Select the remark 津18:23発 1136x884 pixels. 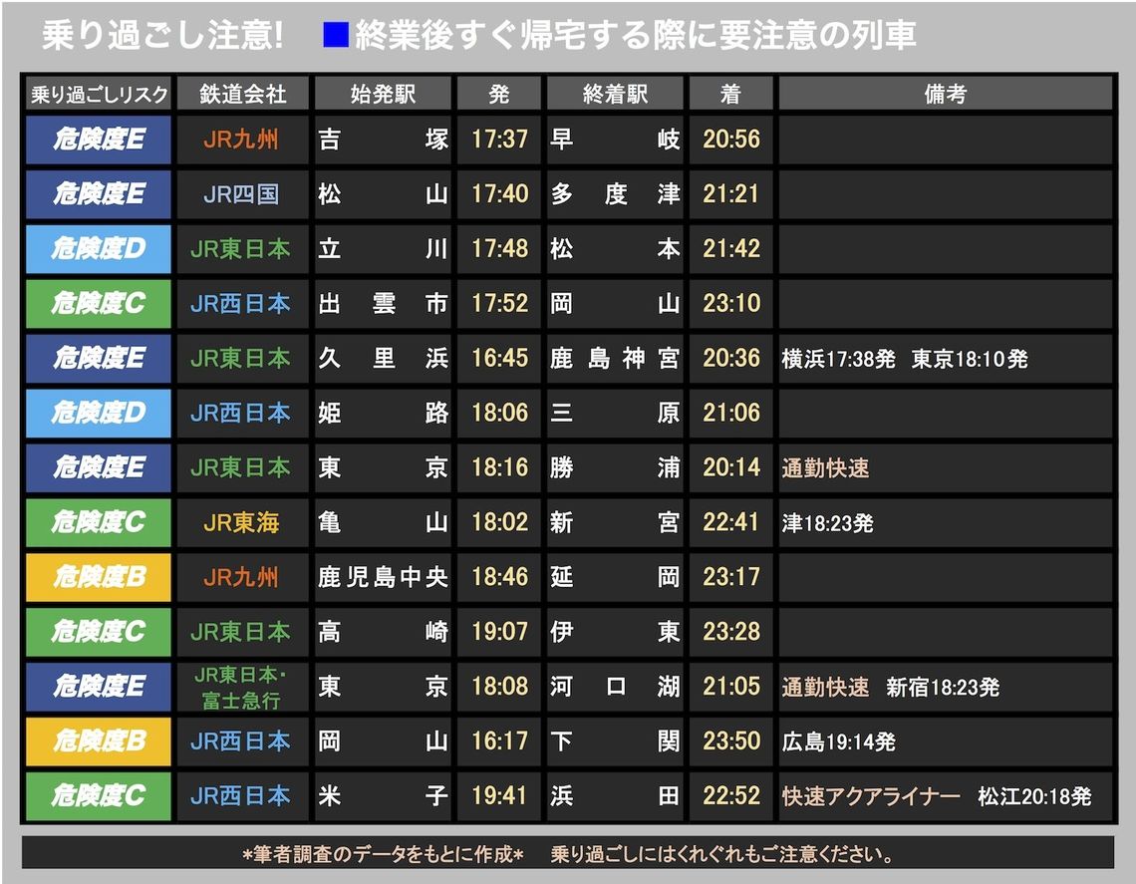point(827,523)
